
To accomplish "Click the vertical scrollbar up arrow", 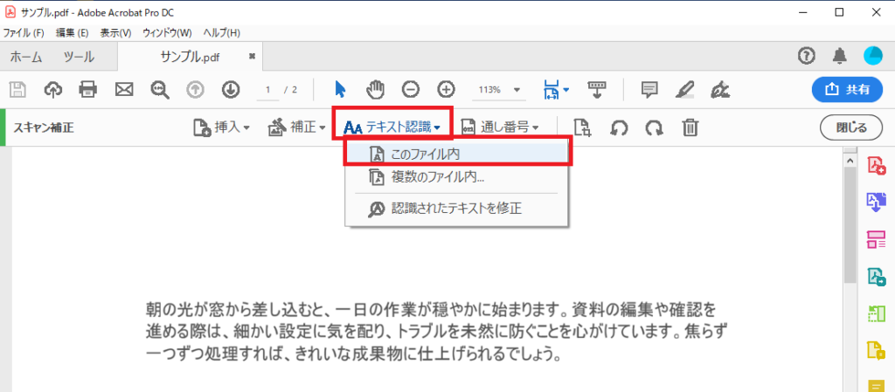I will [x=850, y=161].
